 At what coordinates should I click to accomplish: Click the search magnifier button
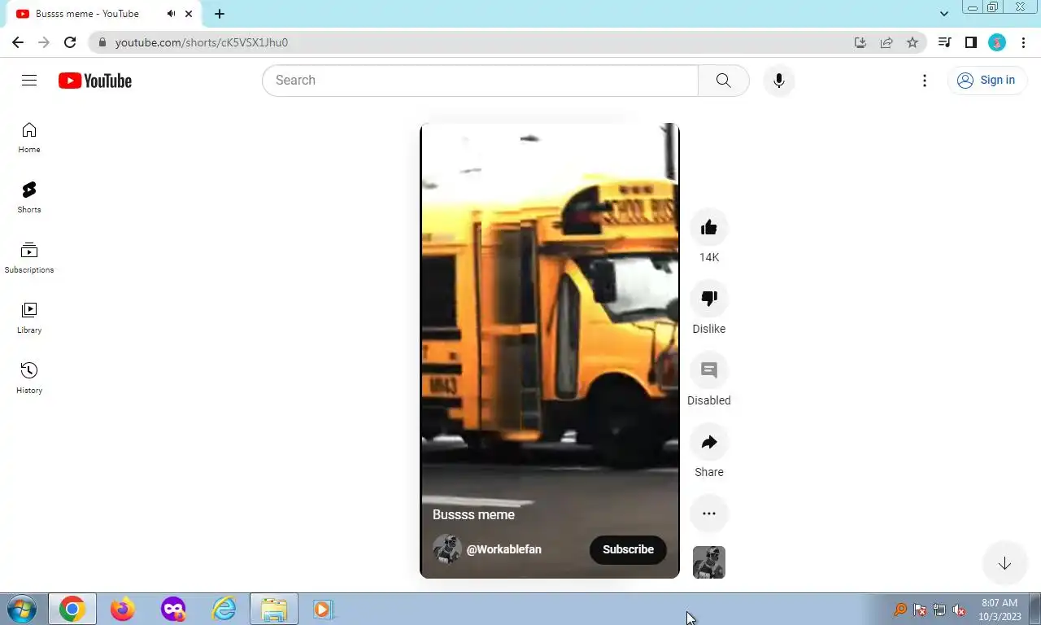pos(723,80)
